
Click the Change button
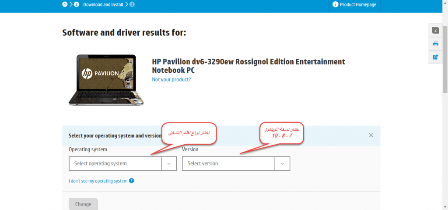coord(83,204)
